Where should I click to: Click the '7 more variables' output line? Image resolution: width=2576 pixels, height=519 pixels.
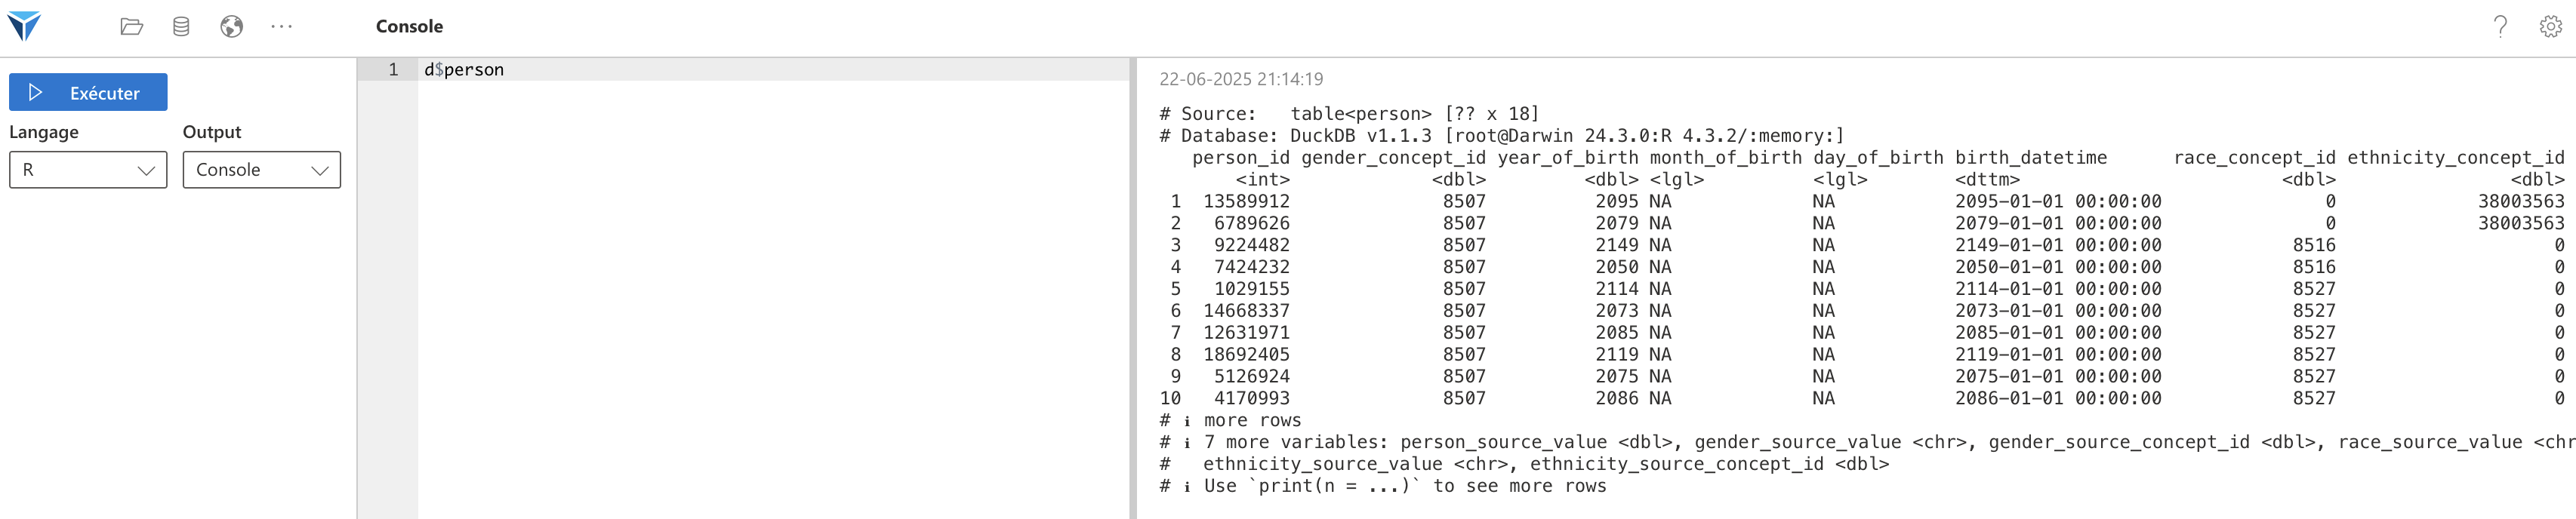(x=1867, y=442)
